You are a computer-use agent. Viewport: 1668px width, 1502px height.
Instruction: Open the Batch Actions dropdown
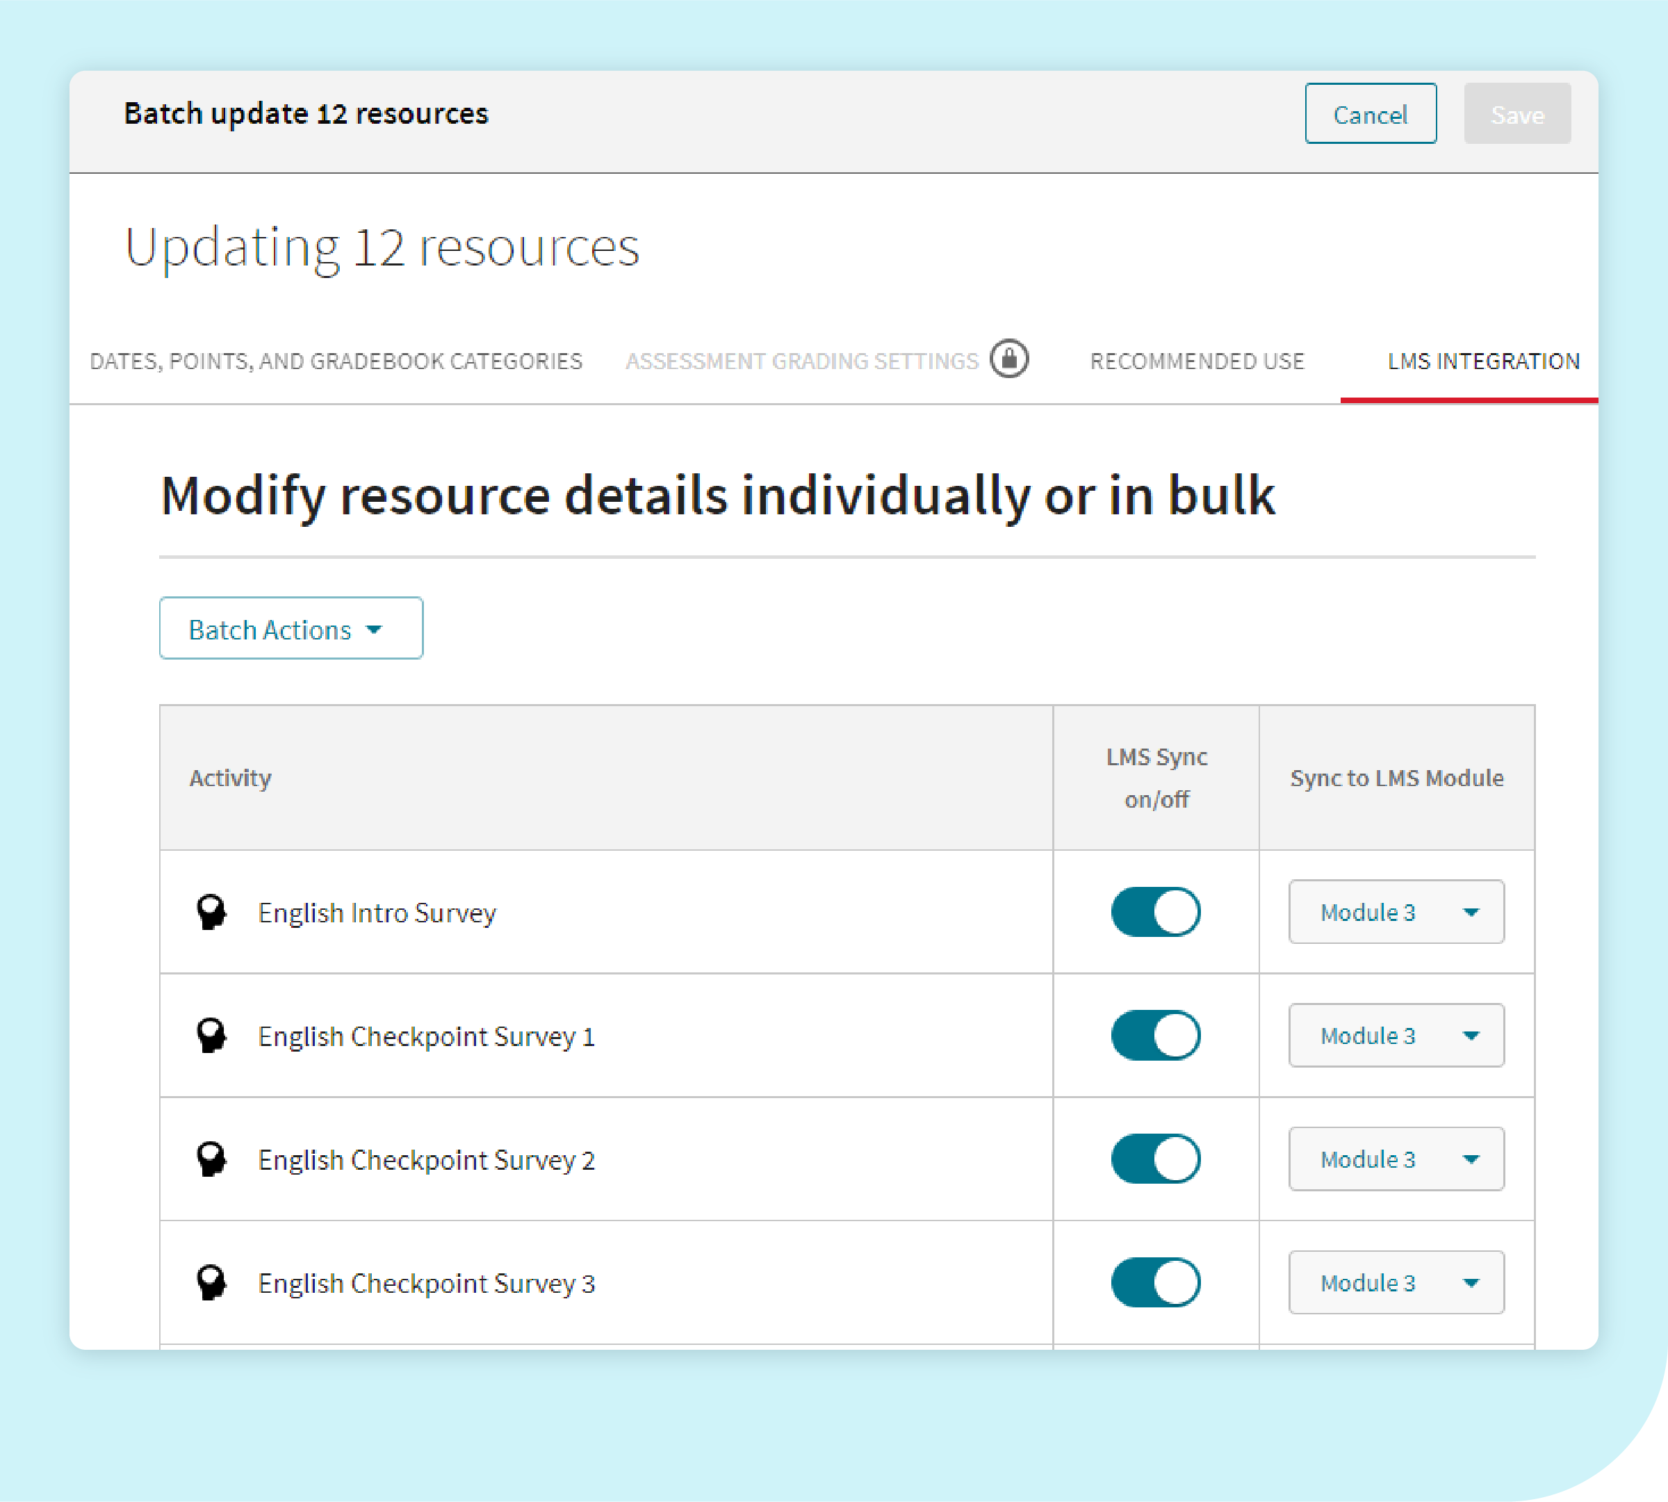click(x=291, y=629)
